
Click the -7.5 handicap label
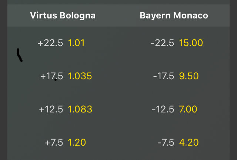[x=166, y=142]
